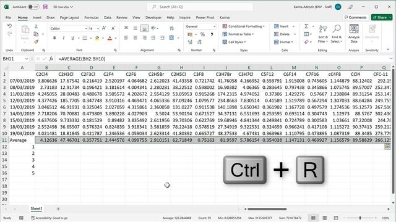Click the Orientation text angle icon
This screenshot has width=396, height=222.
point(153,28)
